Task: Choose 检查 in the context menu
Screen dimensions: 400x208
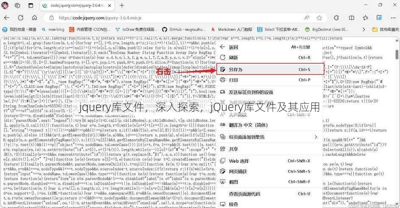Action: 270,204
